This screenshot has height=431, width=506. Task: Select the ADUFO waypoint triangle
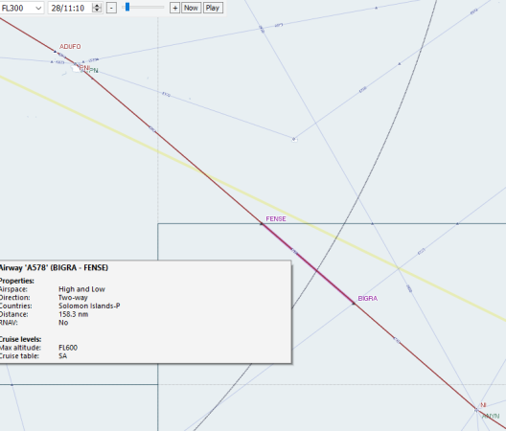coord(55,52)
